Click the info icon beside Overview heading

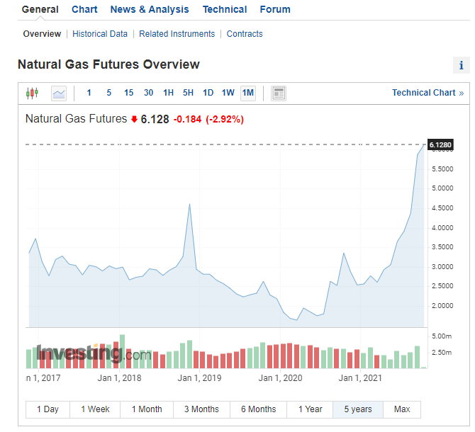pyautogui.click(x=461, y=65)
